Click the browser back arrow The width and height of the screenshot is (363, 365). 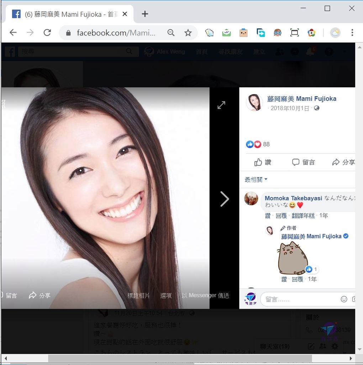[13, 33]
